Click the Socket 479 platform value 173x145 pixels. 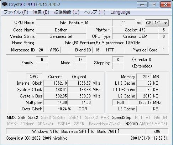point(135,30)
